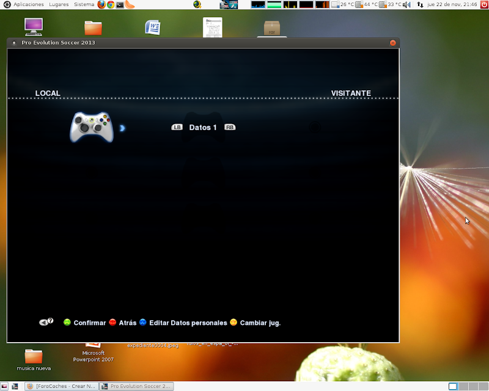Select the musica nueva folder

[34, 360]
